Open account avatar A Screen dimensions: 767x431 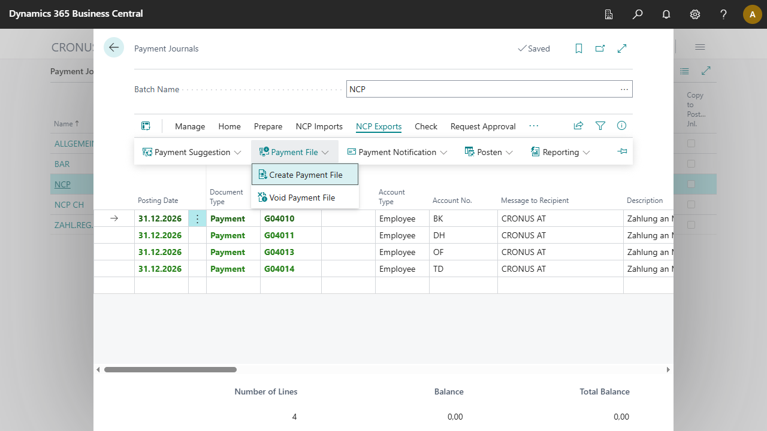pyautogui.click(x=753, y=14)
